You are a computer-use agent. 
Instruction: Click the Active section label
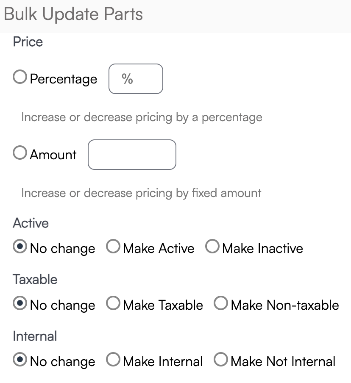(x=31, y=223)
